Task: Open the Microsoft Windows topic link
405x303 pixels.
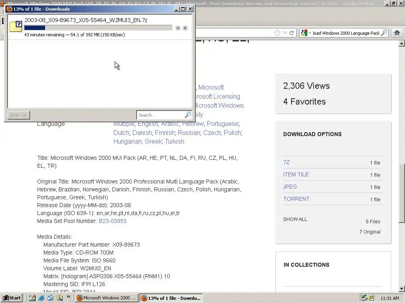Action: [x=220, y=106]
